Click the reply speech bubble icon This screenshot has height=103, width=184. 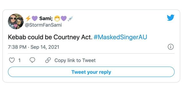point(32,60)
